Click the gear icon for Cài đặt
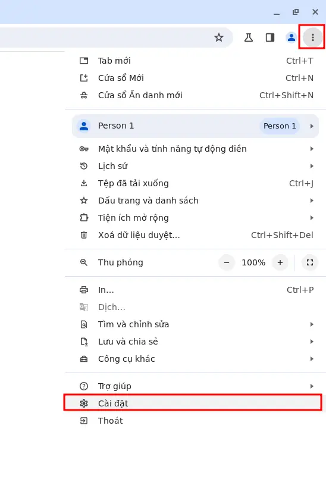The width and height of the screenshot is (326, 482). 84,403
